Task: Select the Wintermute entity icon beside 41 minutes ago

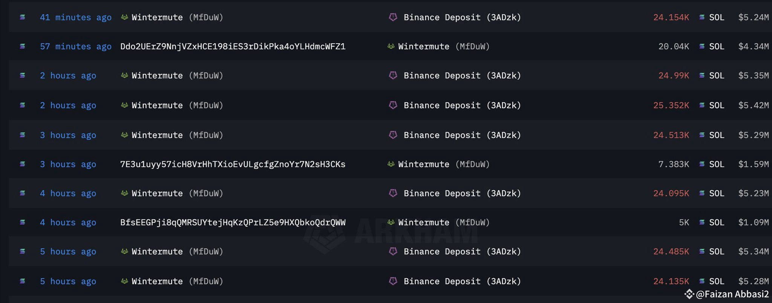Action: pos(124,17)
